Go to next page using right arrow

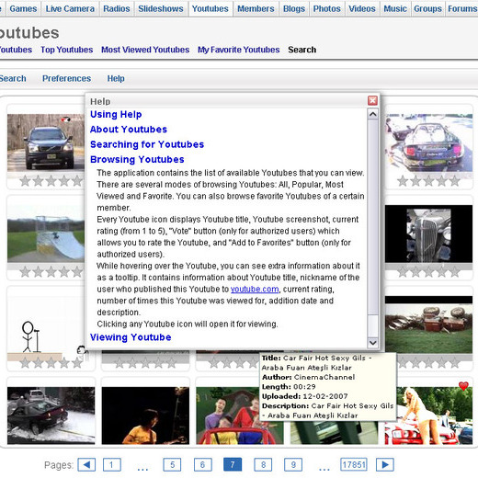[x=385, y=465]
